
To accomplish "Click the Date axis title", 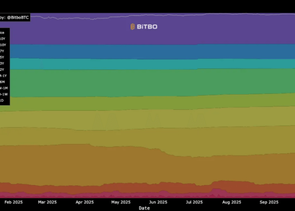I will [144, 208].
